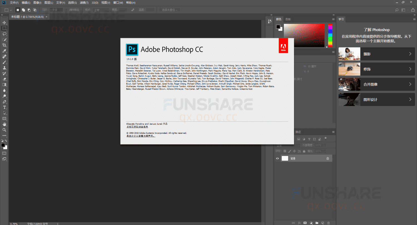Open the 填充 fill dropdown arrow

tap(325, 151)
